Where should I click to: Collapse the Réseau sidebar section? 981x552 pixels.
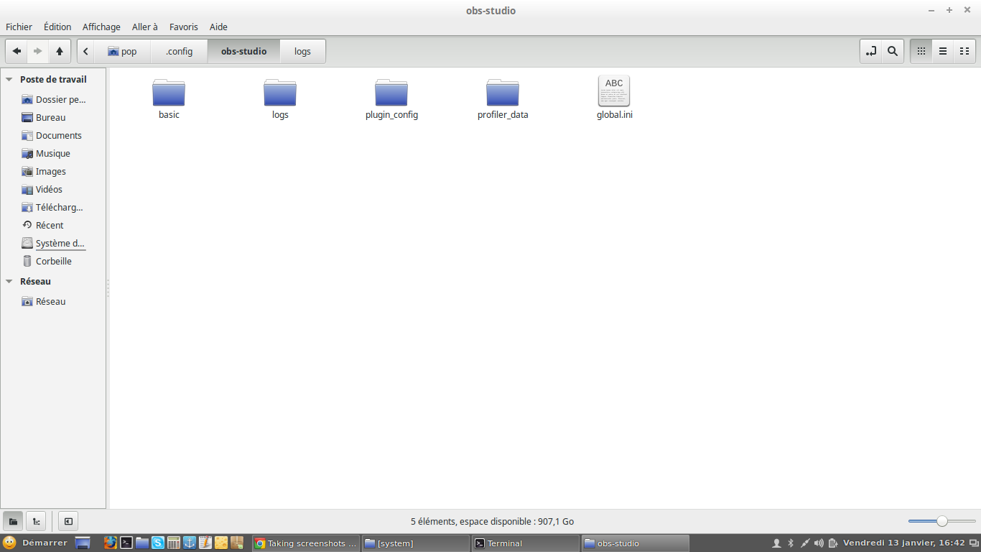pos(9,282)
